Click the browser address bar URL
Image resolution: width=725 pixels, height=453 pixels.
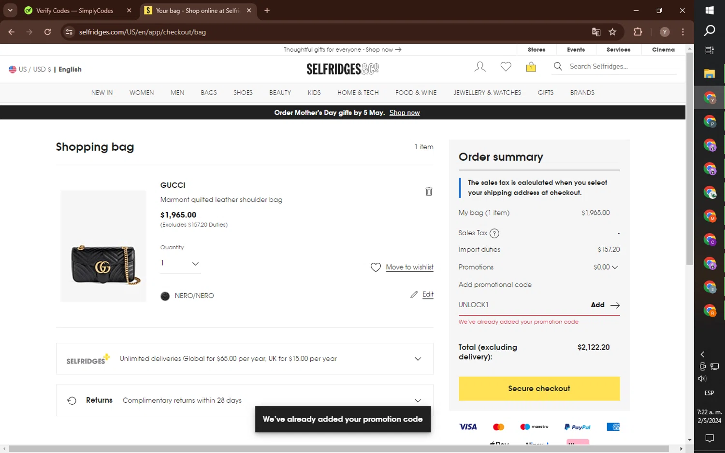(x=143, y=32)
